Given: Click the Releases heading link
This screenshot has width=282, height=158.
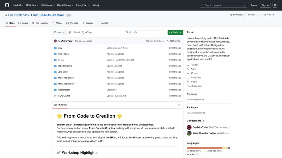Looking at the screenshot, I should pyautogui.click(x=192, y=94).
